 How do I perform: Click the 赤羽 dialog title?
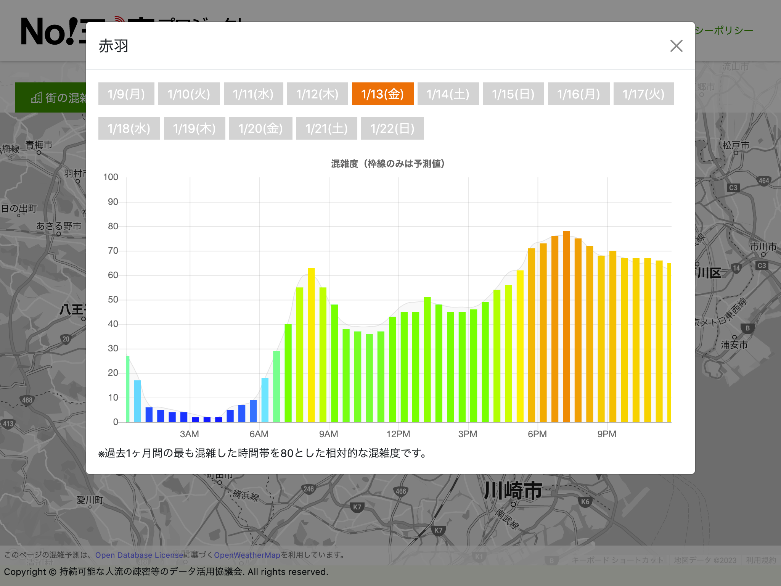pyautogui.click(x=114, y=46)
